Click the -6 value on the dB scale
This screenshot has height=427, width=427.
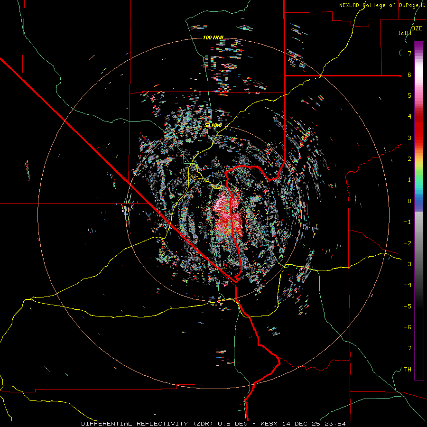point(408,327)
